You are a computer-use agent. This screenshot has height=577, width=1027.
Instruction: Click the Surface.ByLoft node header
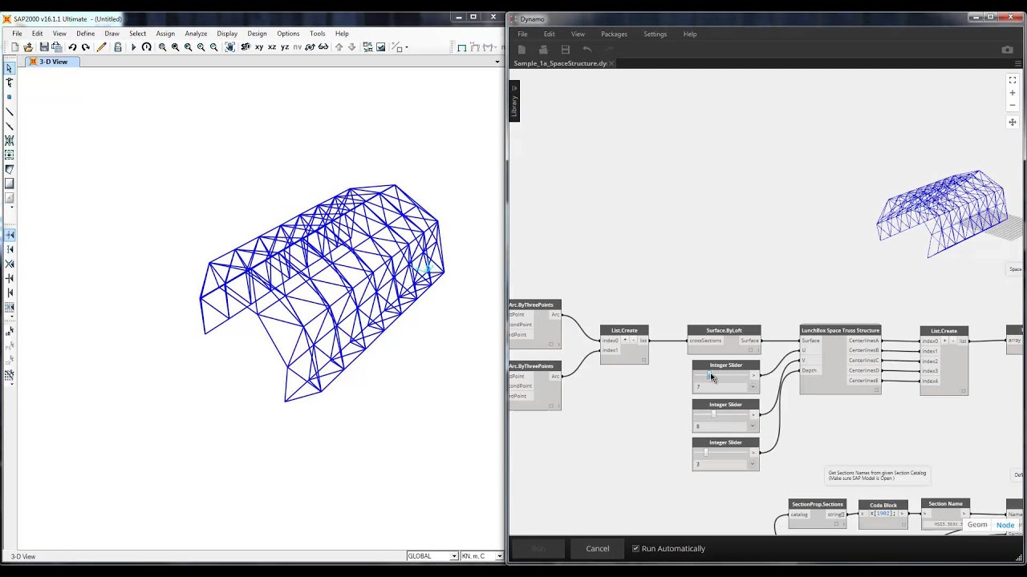(x=724, y=330)
